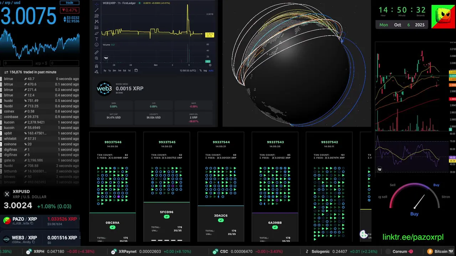Click the PAZO token avatar icon

click(x=6, y=221)
